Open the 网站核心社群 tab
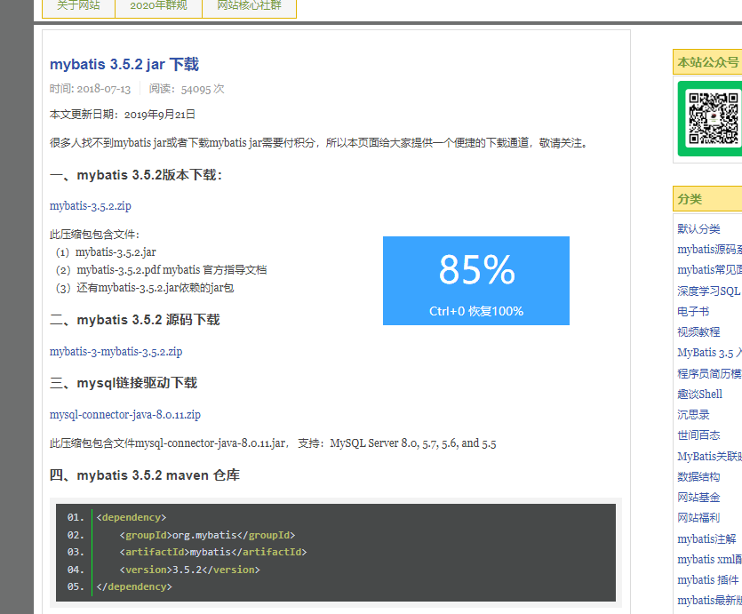The height and width of the screenshot is (614, 742). point(249,5)
